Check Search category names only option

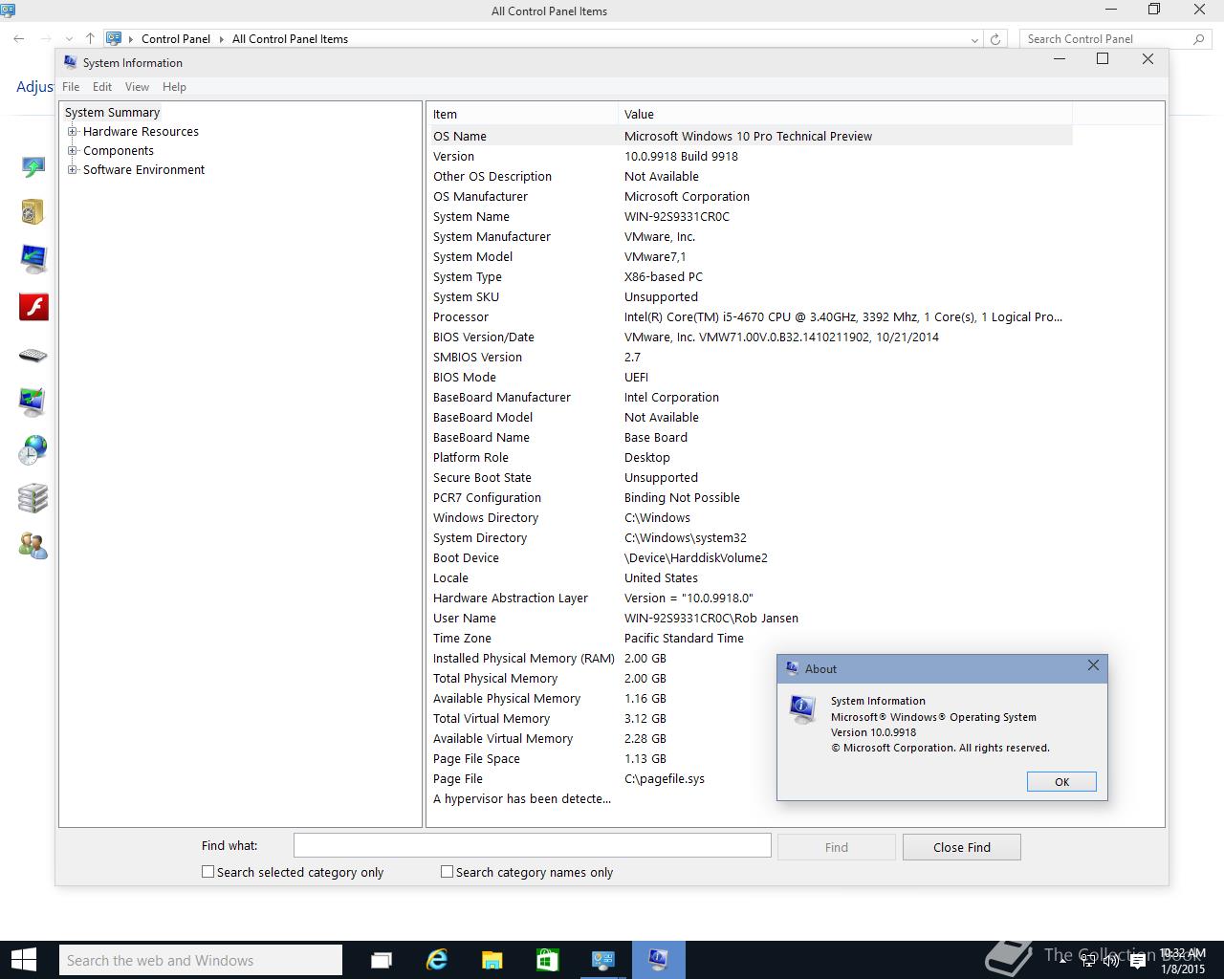pyautogui.click(x=447, y=872)
